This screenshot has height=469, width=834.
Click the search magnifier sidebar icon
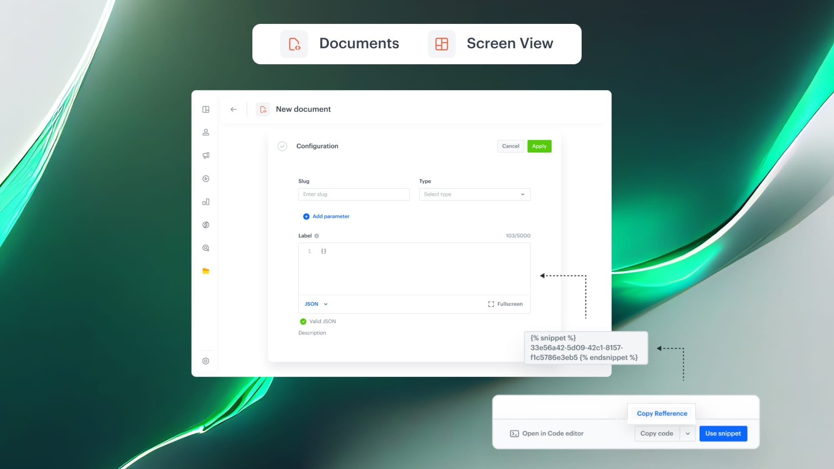click(x=206, y=248)
